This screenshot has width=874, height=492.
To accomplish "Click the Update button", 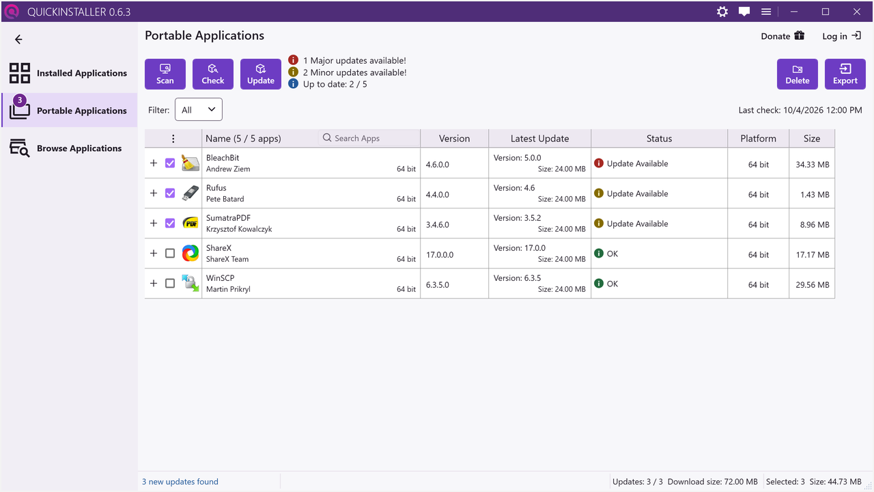I will coord(261,74).
